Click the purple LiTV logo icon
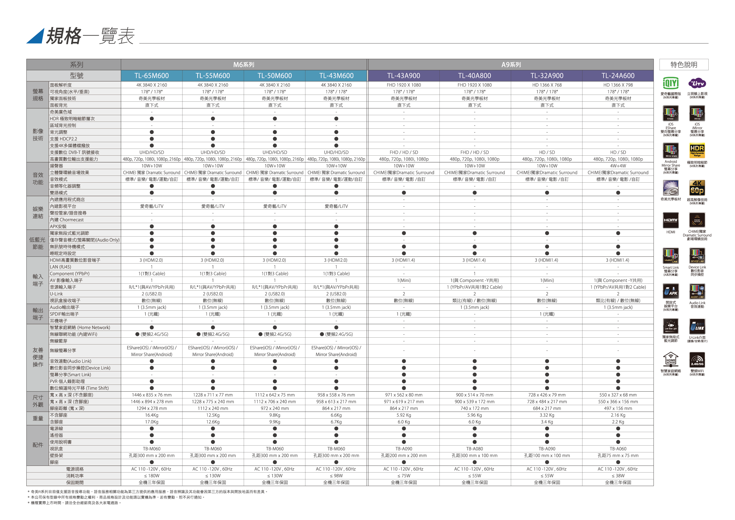Screen dimensions: 735x520 pyautogui.click(x=697, y=83)
